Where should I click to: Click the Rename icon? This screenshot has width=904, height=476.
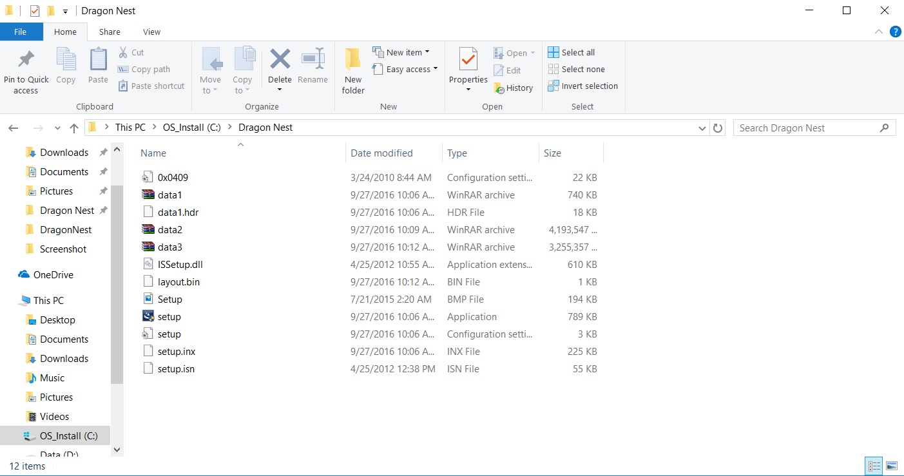313,59
